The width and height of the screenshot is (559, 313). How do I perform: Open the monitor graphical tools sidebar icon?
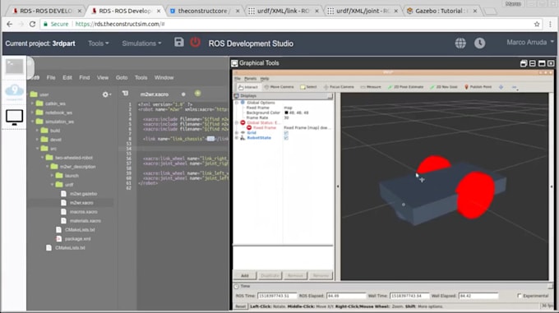tap(14, 117)
